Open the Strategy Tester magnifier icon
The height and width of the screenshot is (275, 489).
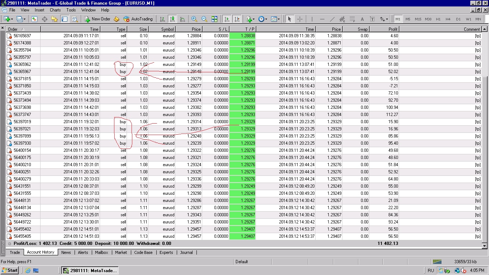pos(75,19)
